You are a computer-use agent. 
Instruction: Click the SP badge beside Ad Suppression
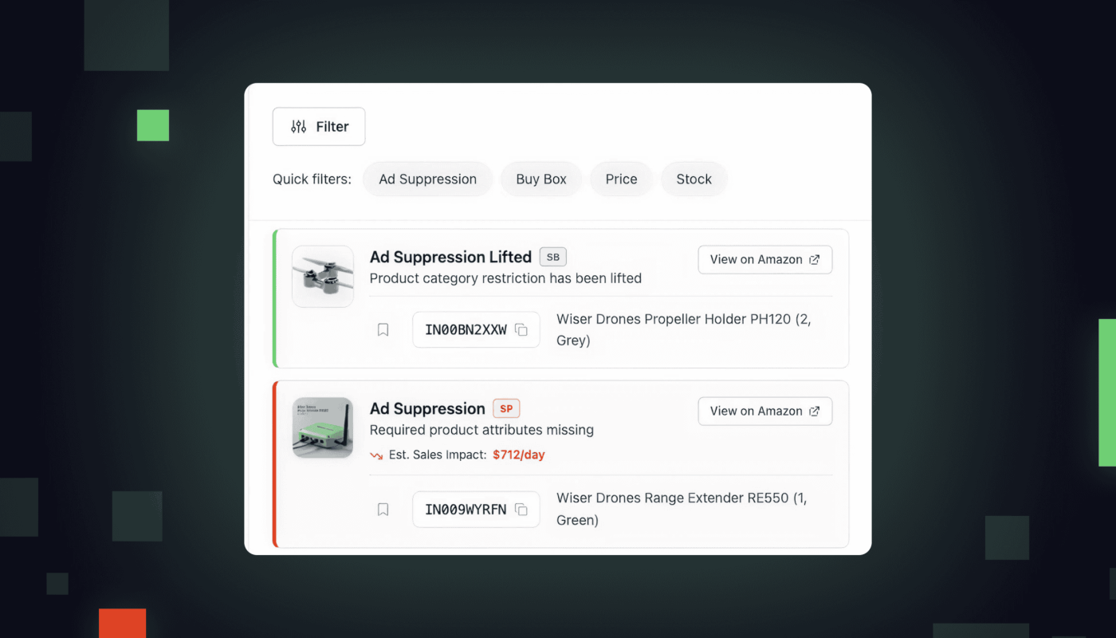(506, 408)
